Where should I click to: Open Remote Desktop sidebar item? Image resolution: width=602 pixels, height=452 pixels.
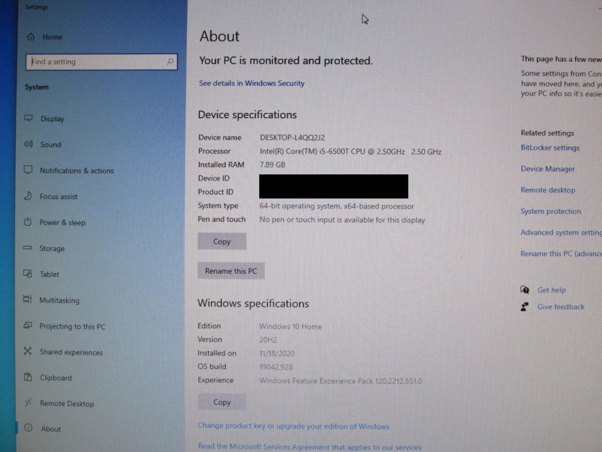click(67, 404)
